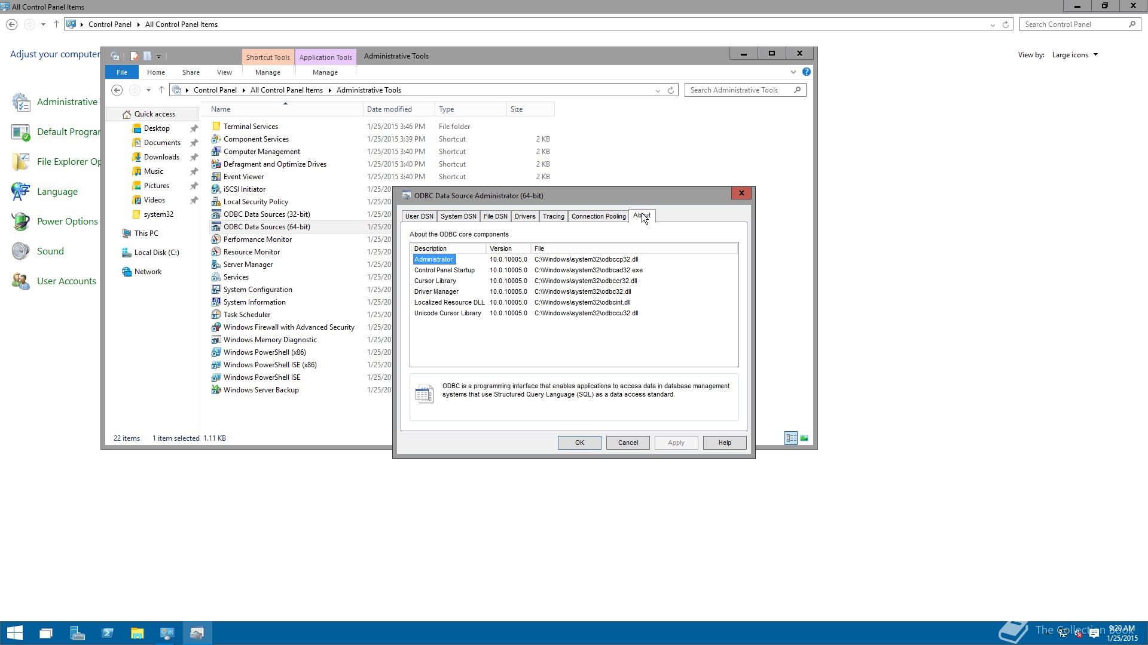Switch to Drivers tab

[525, 216]
